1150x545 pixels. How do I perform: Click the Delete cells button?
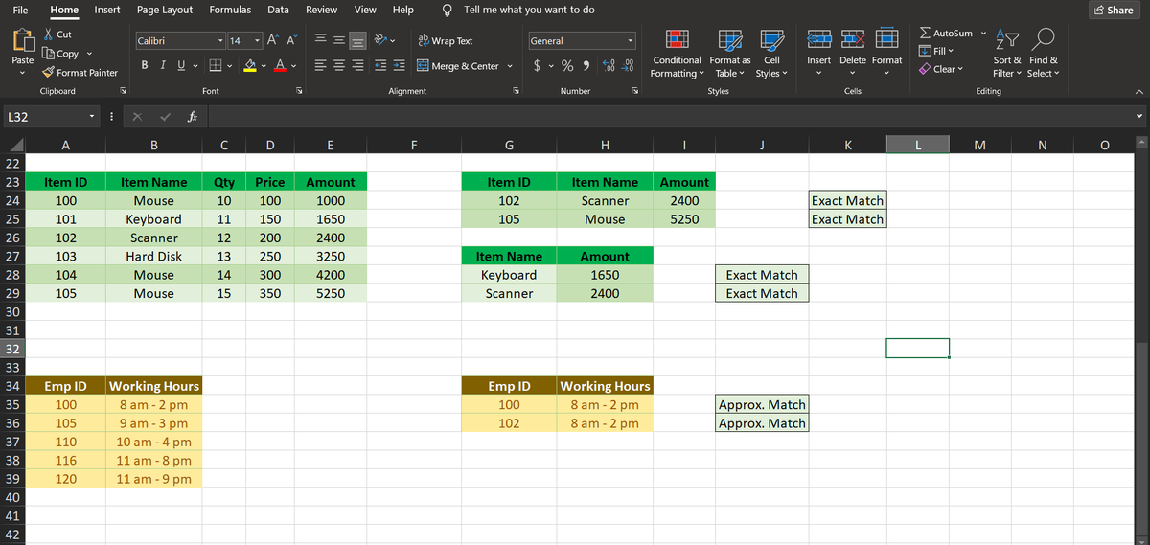pos(852,54)
